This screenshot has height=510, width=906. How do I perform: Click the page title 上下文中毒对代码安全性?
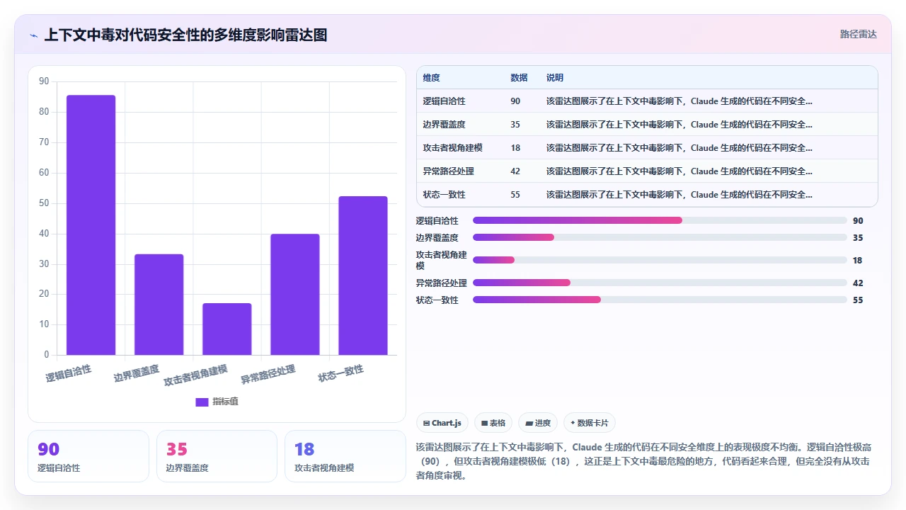click(185, 35)
